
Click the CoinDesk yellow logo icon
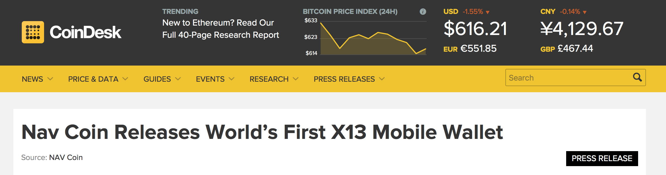click(33, 32)
